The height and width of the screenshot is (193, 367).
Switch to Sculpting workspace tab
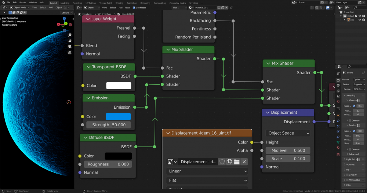coord(77,3)
